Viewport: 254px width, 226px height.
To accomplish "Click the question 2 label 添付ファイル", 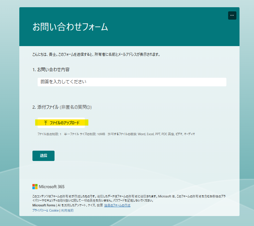I will 48,107.
